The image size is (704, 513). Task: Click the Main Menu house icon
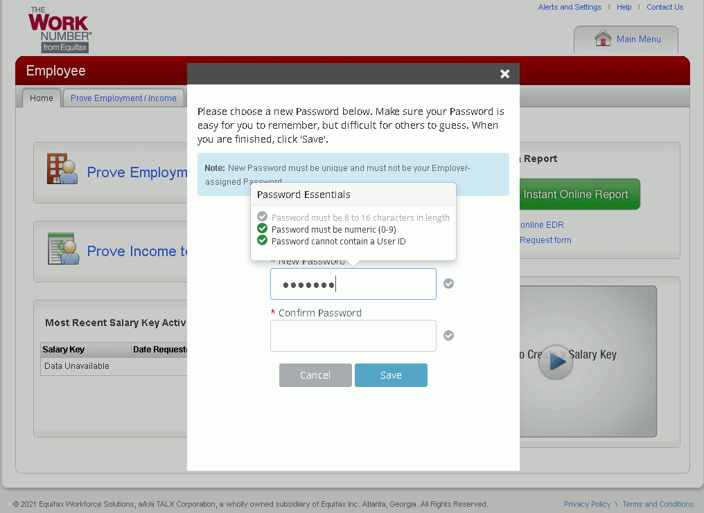point(603,39)
